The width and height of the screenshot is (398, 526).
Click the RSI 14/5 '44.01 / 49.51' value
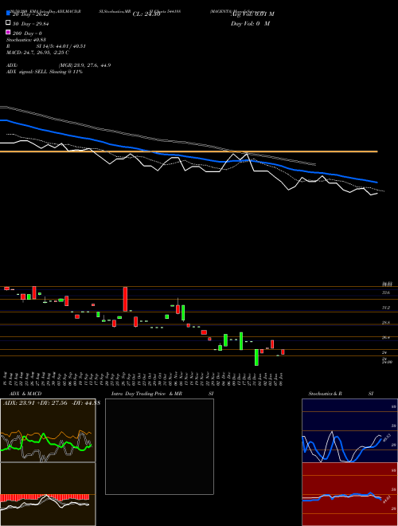click(68, 46)
